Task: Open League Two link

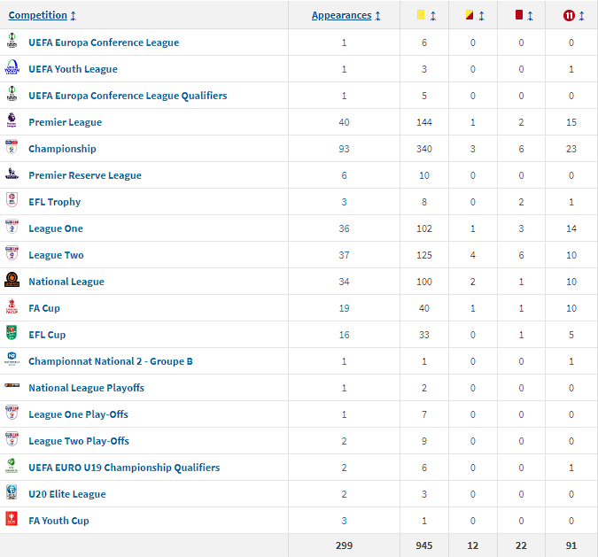Action: click(56, 255)
